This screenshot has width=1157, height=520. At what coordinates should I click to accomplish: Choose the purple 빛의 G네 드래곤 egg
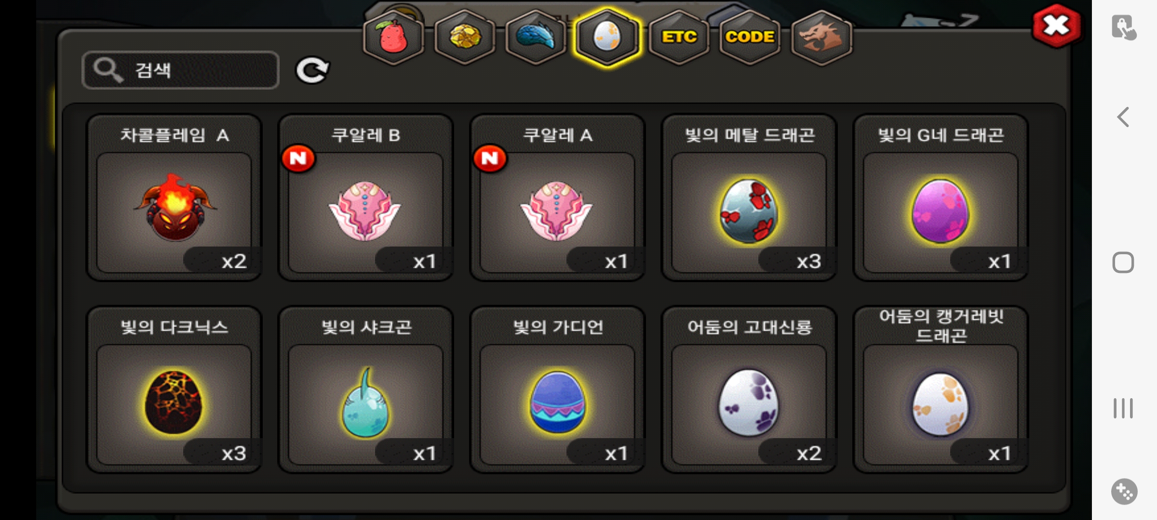click(x=941, y=198)
